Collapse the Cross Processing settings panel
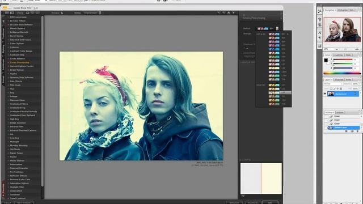Screen dimensions: 363x204 tap(281, 18)
